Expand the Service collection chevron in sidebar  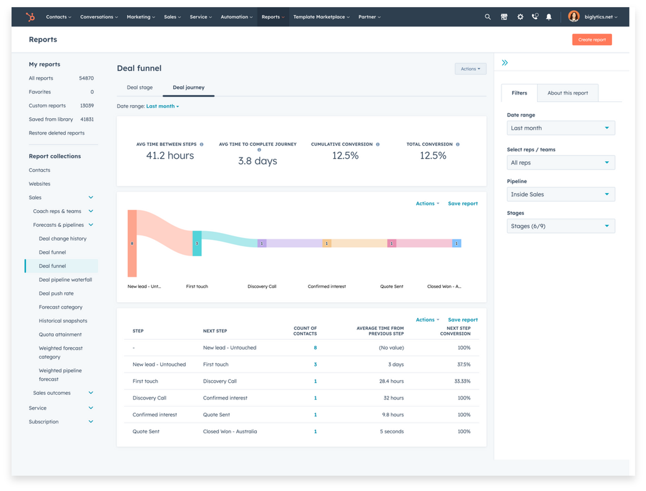tap(91, 408)
